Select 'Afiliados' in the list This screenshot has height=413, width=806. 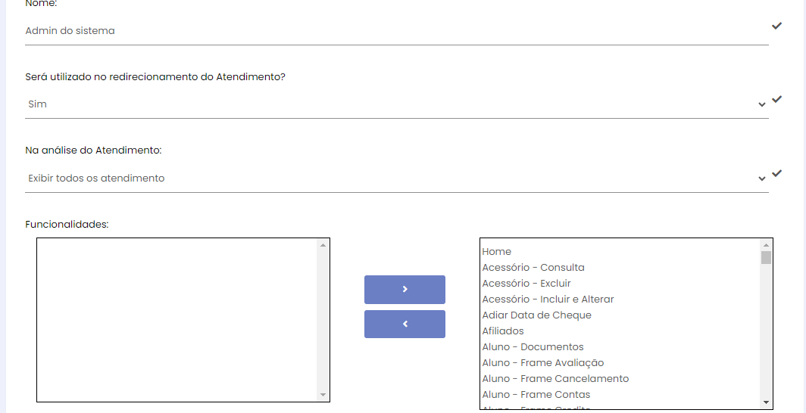click(x=503, y=331)
